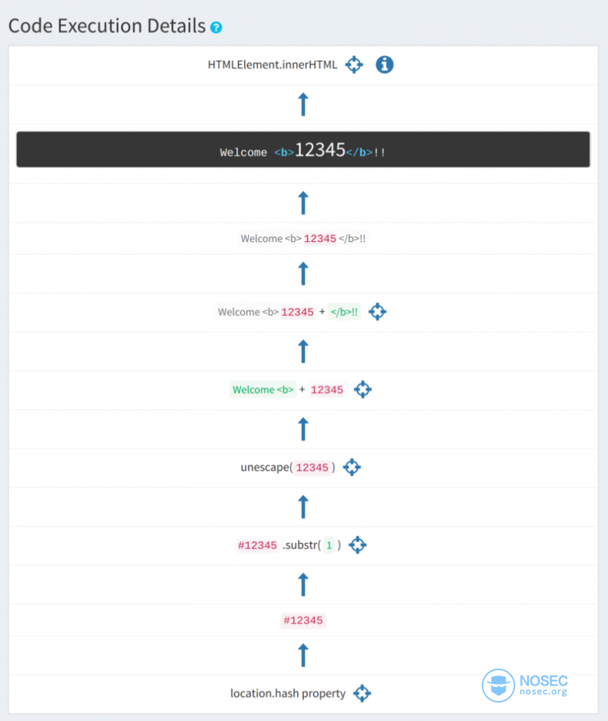Click the HTMLElement.innerHTML sink label
Viewport: 608px width, 721px height.
272,65
